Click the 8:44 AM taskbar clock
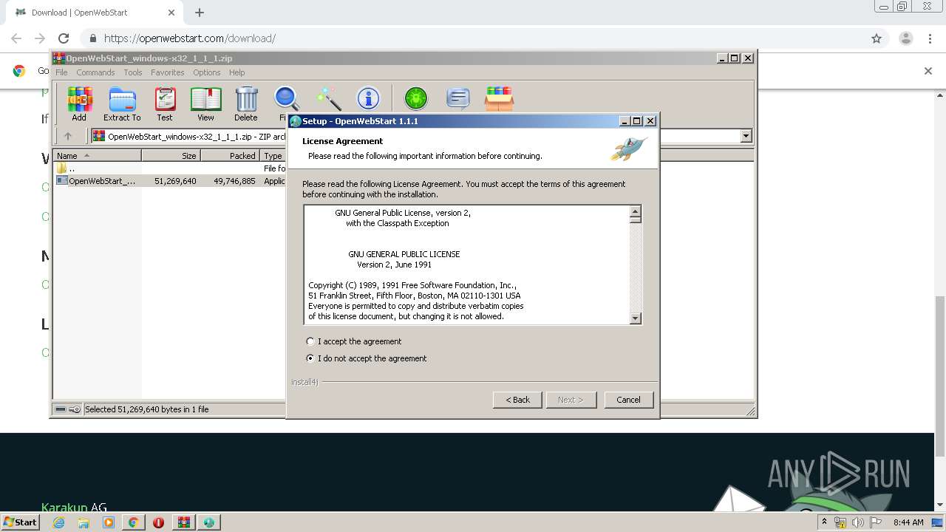946x532 pixels. click(x=908, y=522)
